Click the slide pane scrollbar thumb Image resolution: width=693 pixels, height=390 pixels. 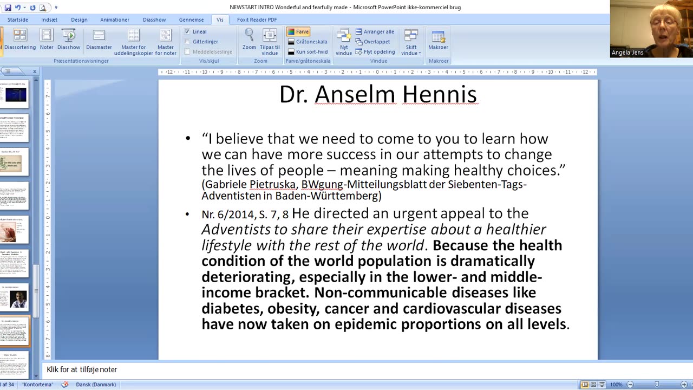36,292
